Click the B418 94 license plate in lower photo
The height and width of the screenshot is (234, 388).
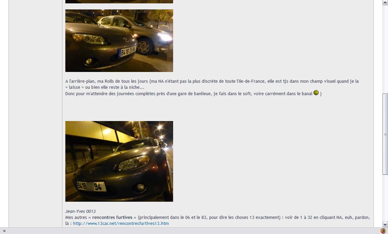[x=91, y=186]
